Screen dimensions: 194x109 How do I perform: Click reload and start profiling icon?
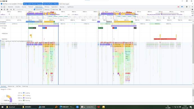point(4,10)
